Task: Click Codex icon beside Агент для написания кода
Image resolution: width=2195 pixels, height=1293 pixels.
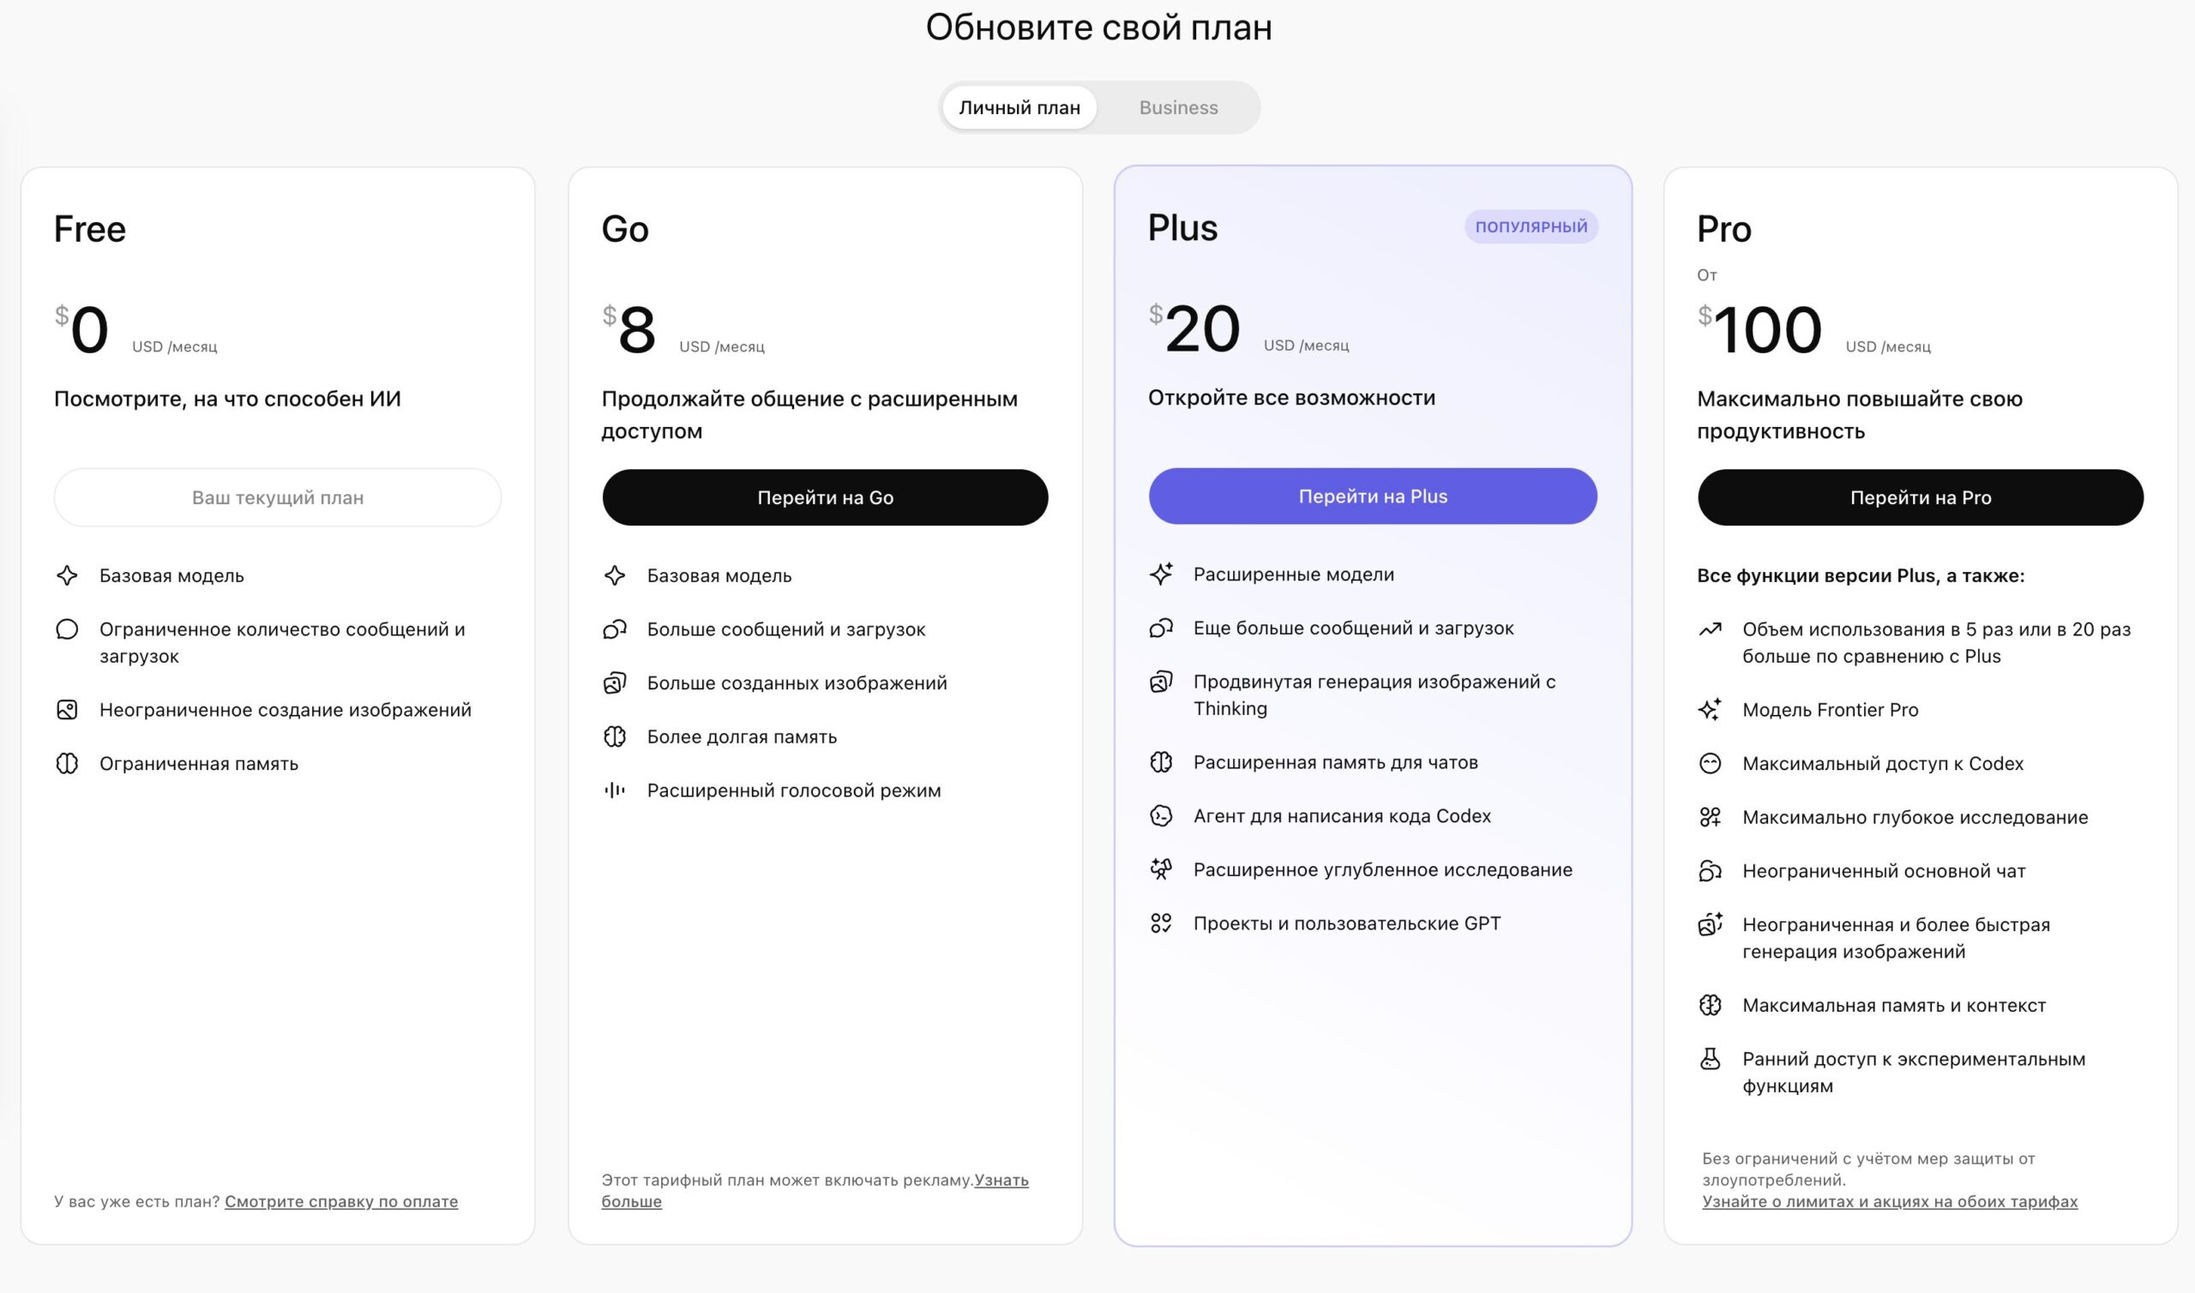Action: pos(1161,815)
